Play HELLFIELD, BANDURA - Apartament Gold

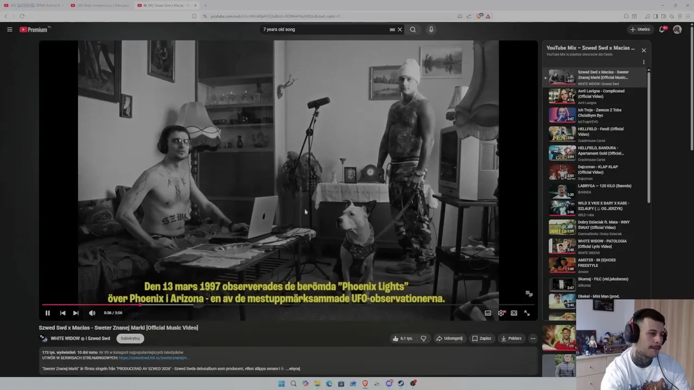tap(595, 153)
